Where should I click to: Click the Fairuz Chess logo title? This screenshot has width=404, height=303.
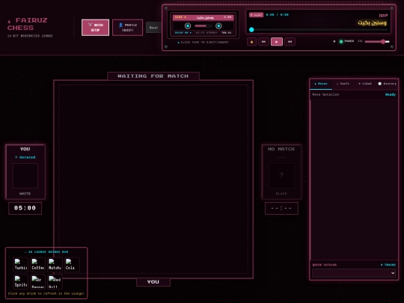pyautogui.click(x=28, y=24)
